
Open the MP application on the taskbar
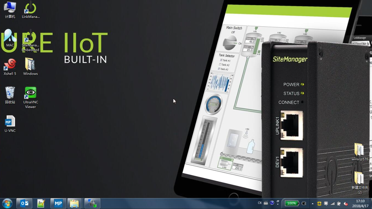[x=58, y=204]
